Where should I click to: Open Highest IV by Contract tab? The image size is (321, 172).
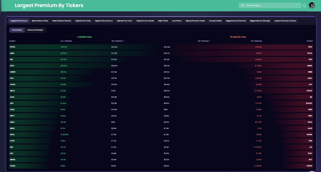145,21
